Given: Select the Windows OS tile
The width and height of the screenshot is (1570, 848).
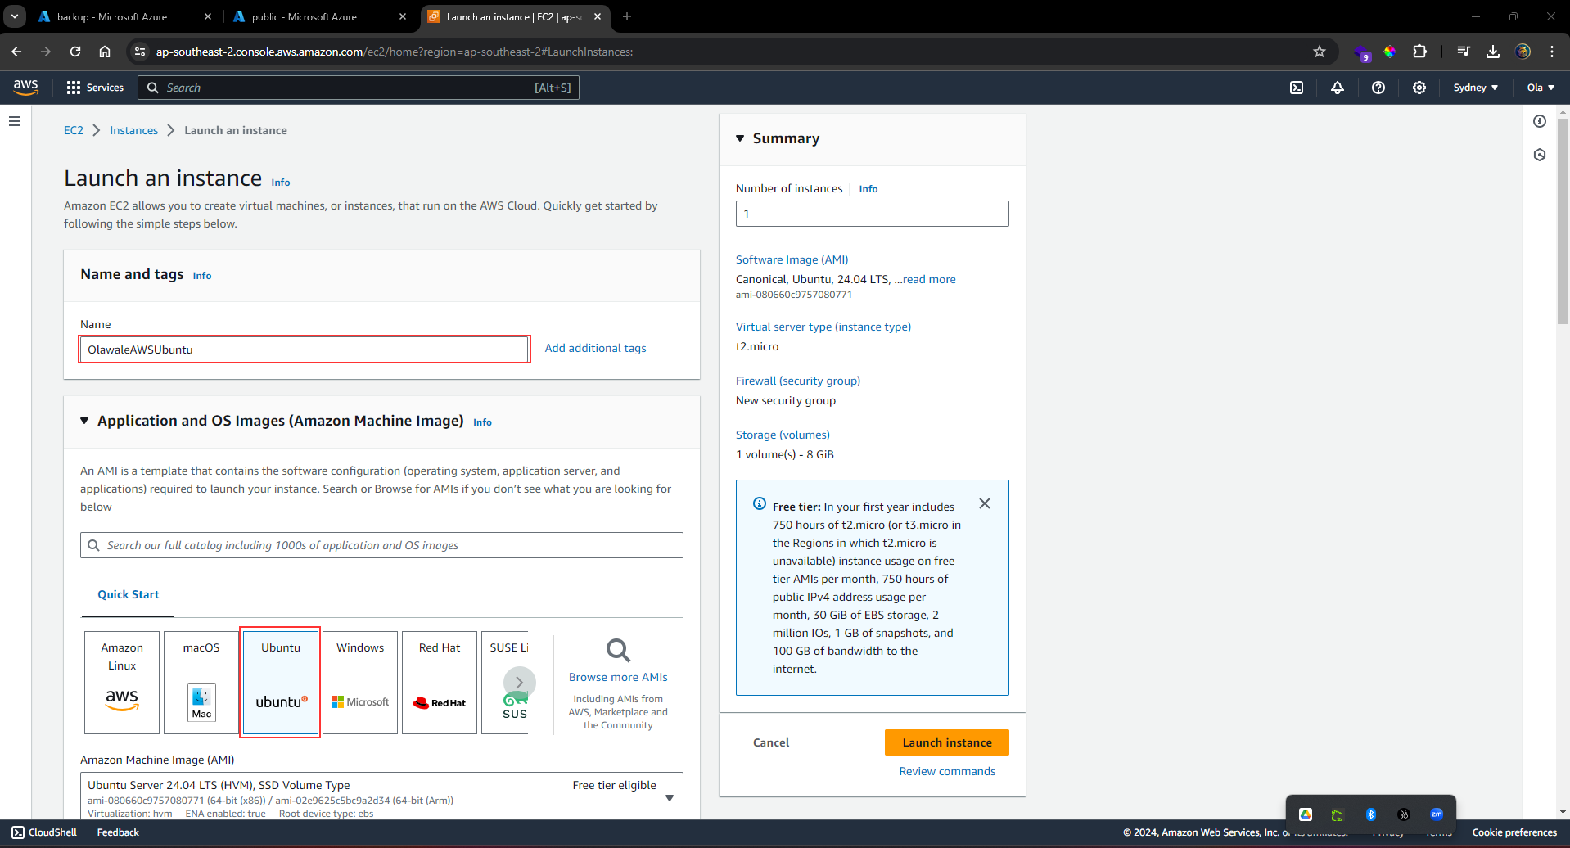Looking at the screenshot, I should 360,682.
